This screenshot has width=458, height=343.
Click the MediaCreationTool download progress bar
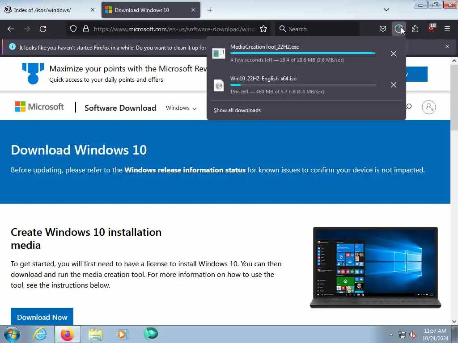[303, 54]
